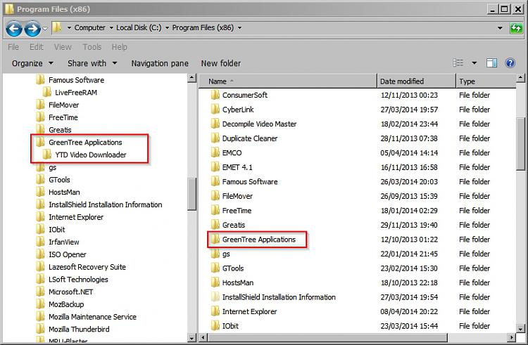The width and height of the screenshot is (528, 345).
Task: Select LiveFreeRAM in the navigation tree
Action: [x=76, y=92]
